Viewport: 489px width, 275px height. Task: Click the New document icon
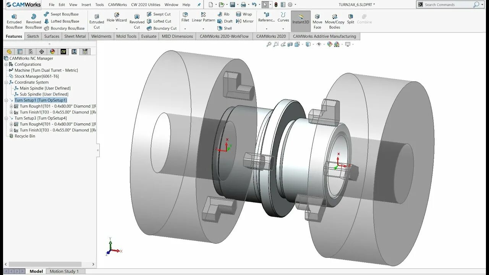coord(211,5)
